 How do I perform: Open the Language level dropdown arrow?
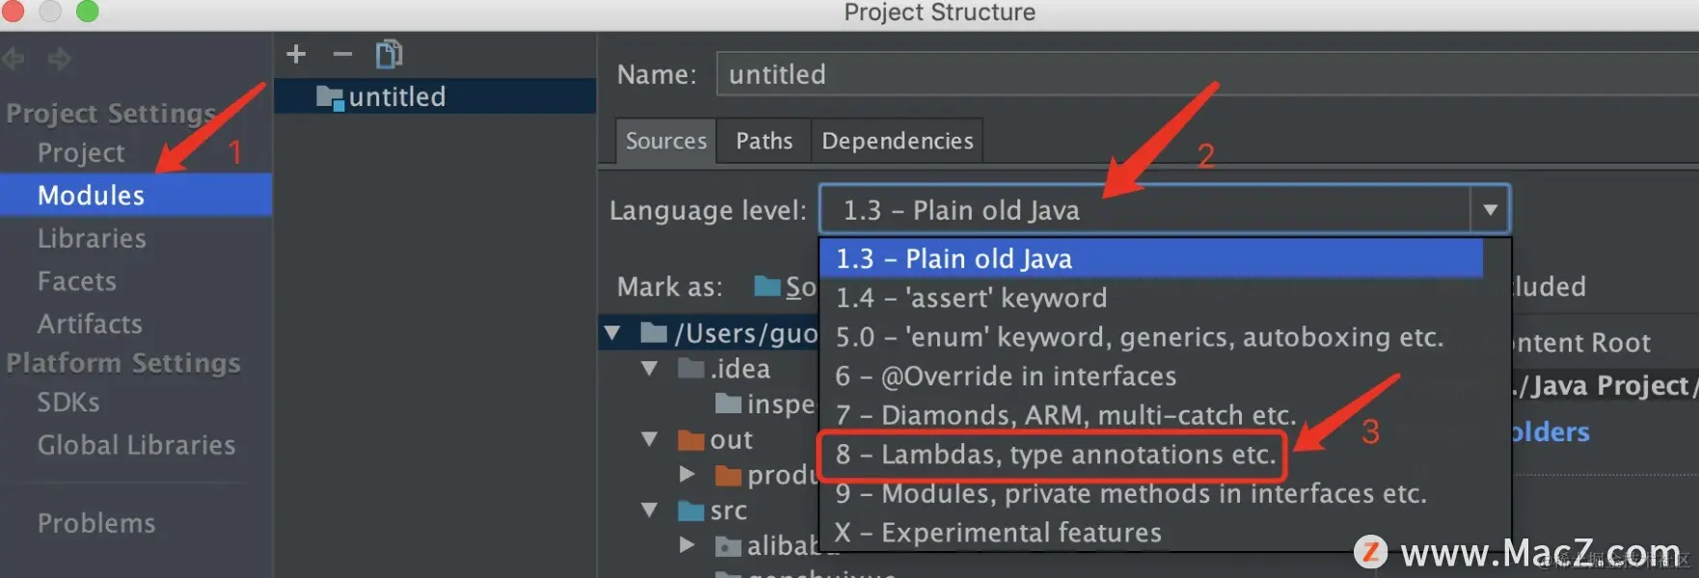pyautogui.click(x=1490, y=210)
